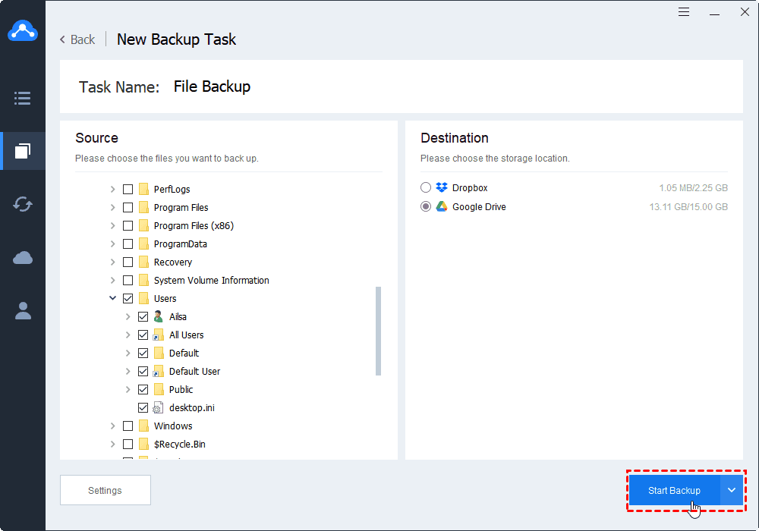Edit the File Backup task name
Screen dimensions: 759x531
(212, 86)
